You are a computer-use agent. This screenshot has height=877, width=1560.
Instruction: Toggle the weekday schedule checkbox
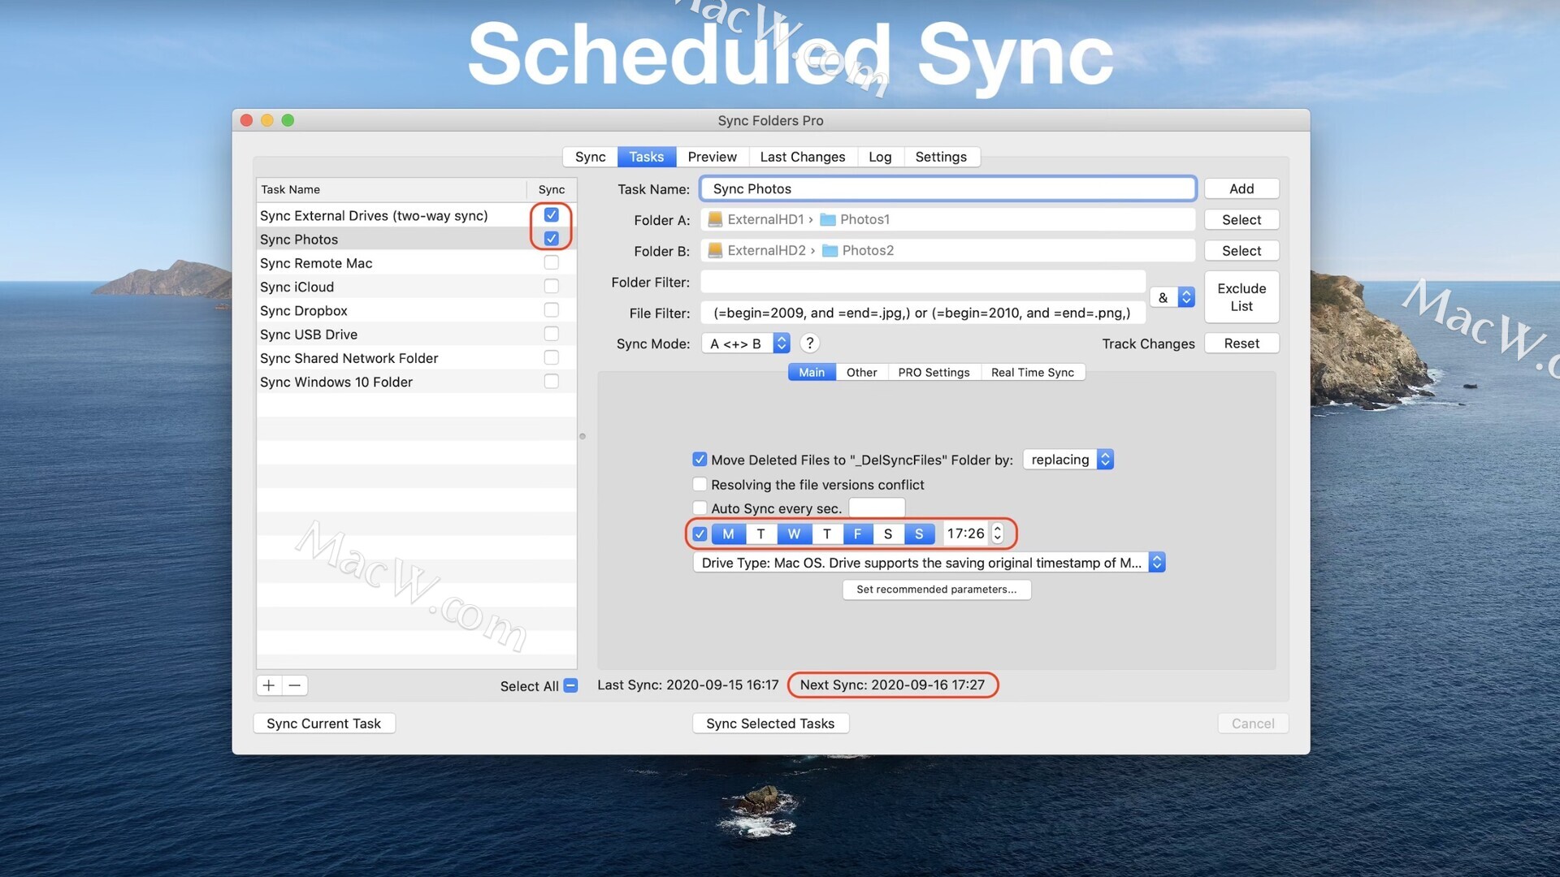tap(700, 534)
